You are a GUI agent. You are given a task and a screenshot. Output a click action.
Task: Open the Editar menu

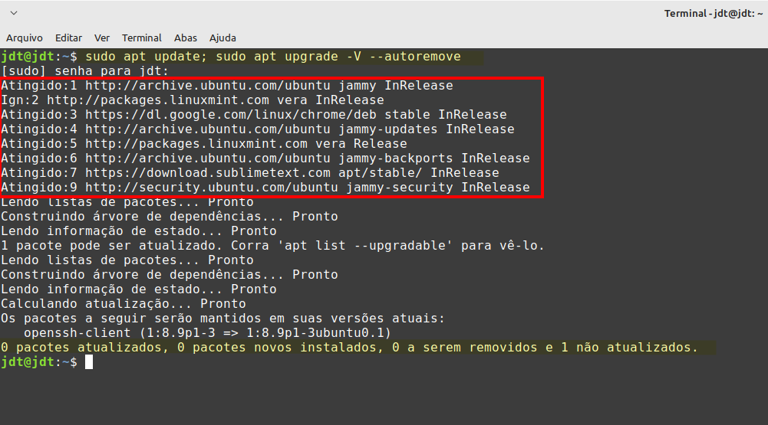[x=68, y=38]
